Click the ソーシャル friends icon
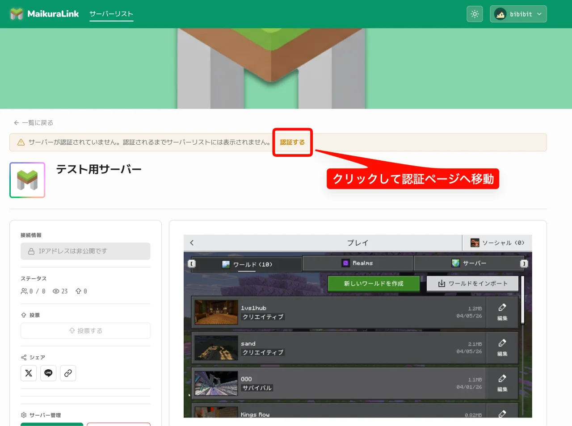 pyautogui.click(x=475, y=242)
